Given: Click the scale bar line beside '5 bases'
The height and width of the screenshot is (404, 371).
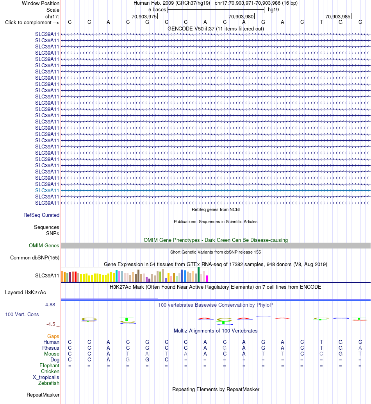Looking at the screenshot, I should click(x=216, y=10).
